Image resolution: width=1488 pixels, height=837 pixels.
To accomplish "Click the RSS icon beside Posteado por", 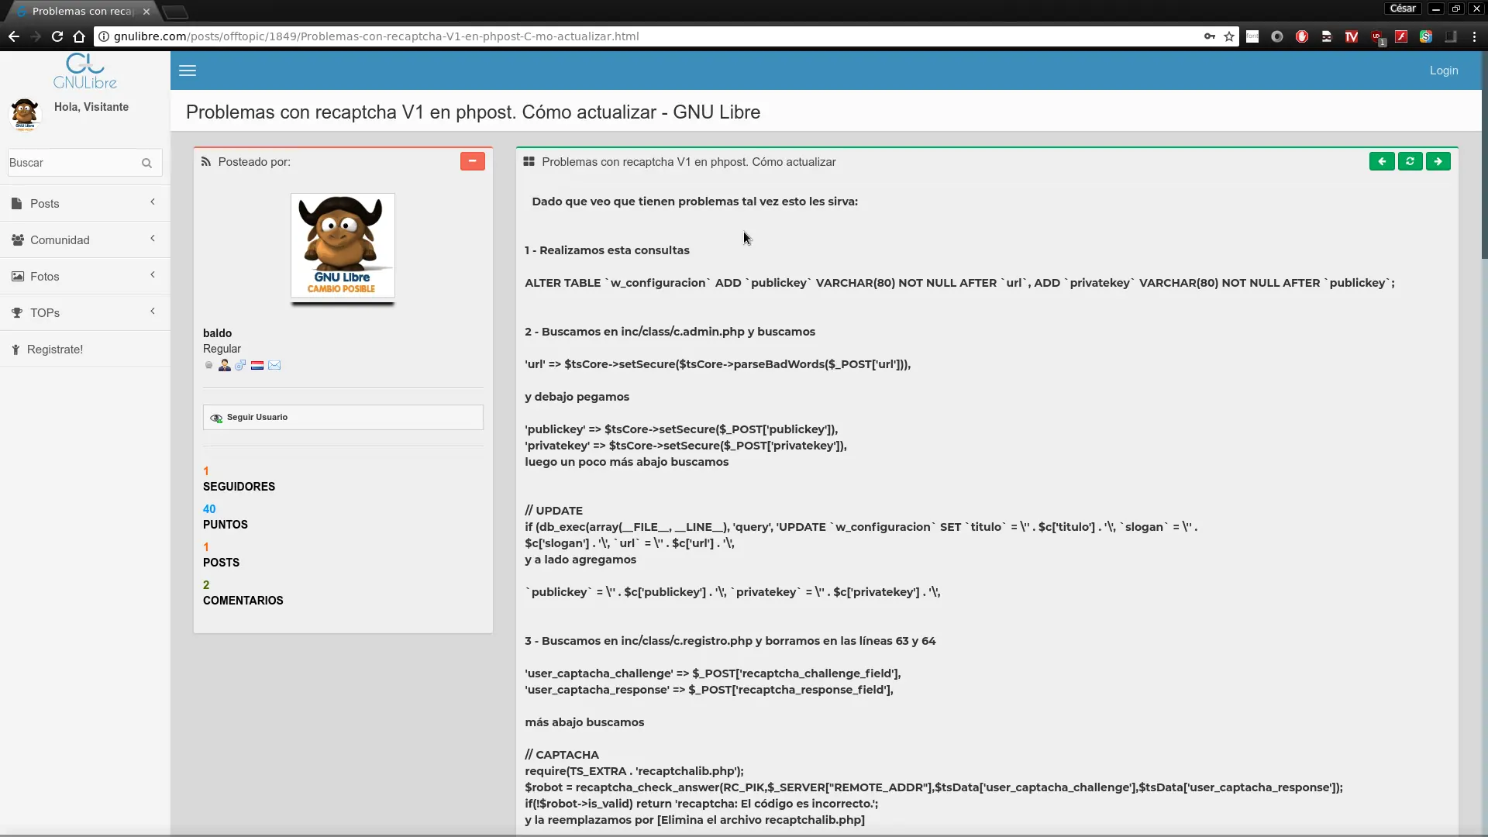I will (206, 162).
